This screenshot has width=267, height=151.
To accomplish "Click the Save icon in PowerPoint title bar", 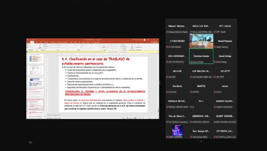I will pyautogui.click(x=28, y=40).
